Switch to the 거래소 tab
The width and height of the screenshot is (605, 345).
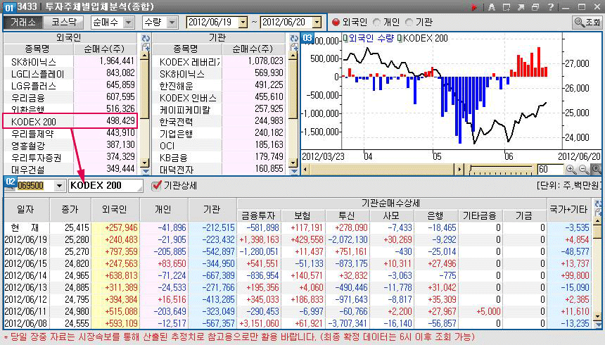(x=24, y=22)
